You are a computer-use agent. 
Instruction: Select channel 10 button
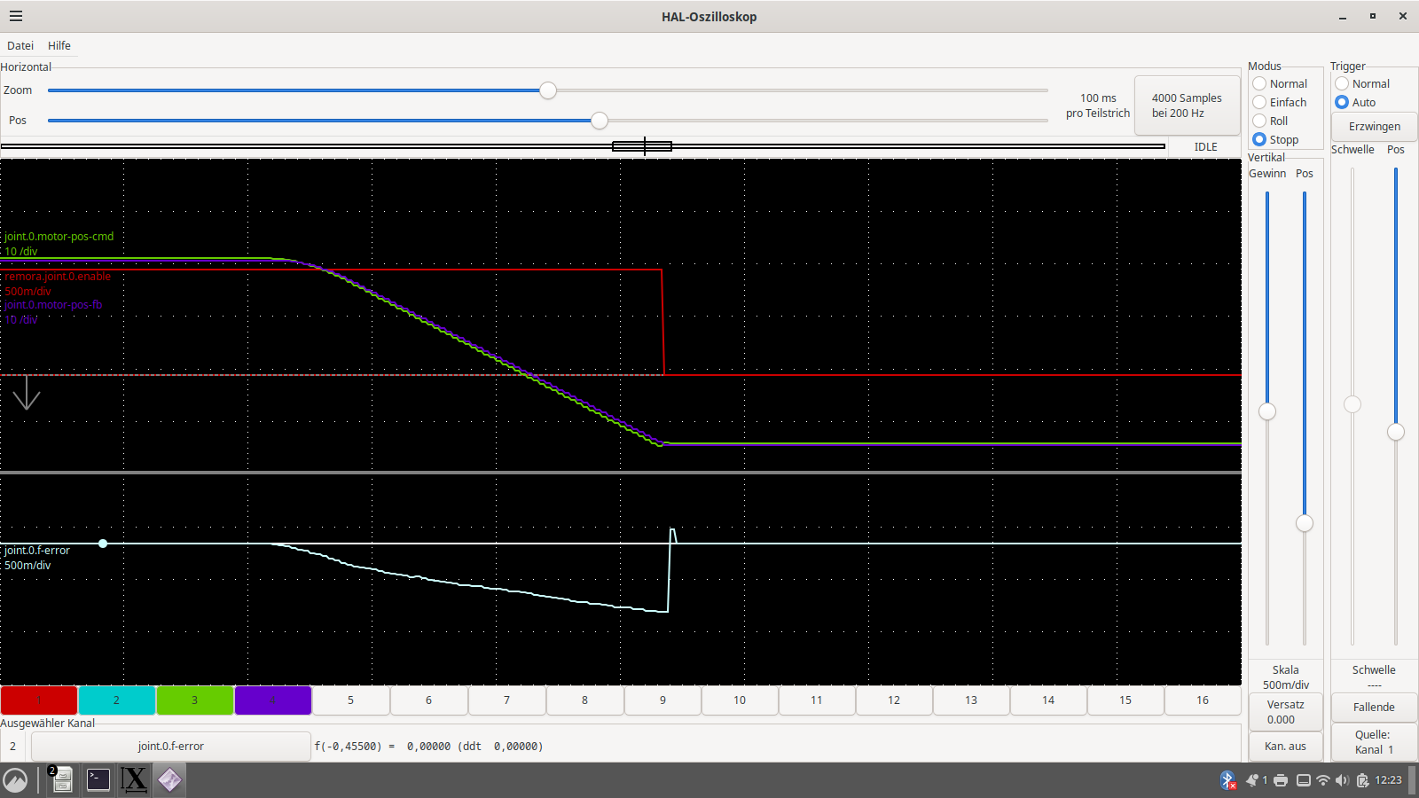pos(740,700)
